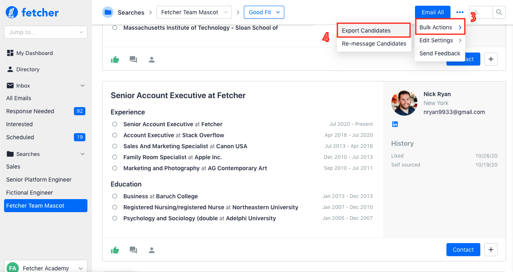This screenshot has width=513, height=272.
Task: Open comments icon on the upper candidate card
Action: [133, 59]
